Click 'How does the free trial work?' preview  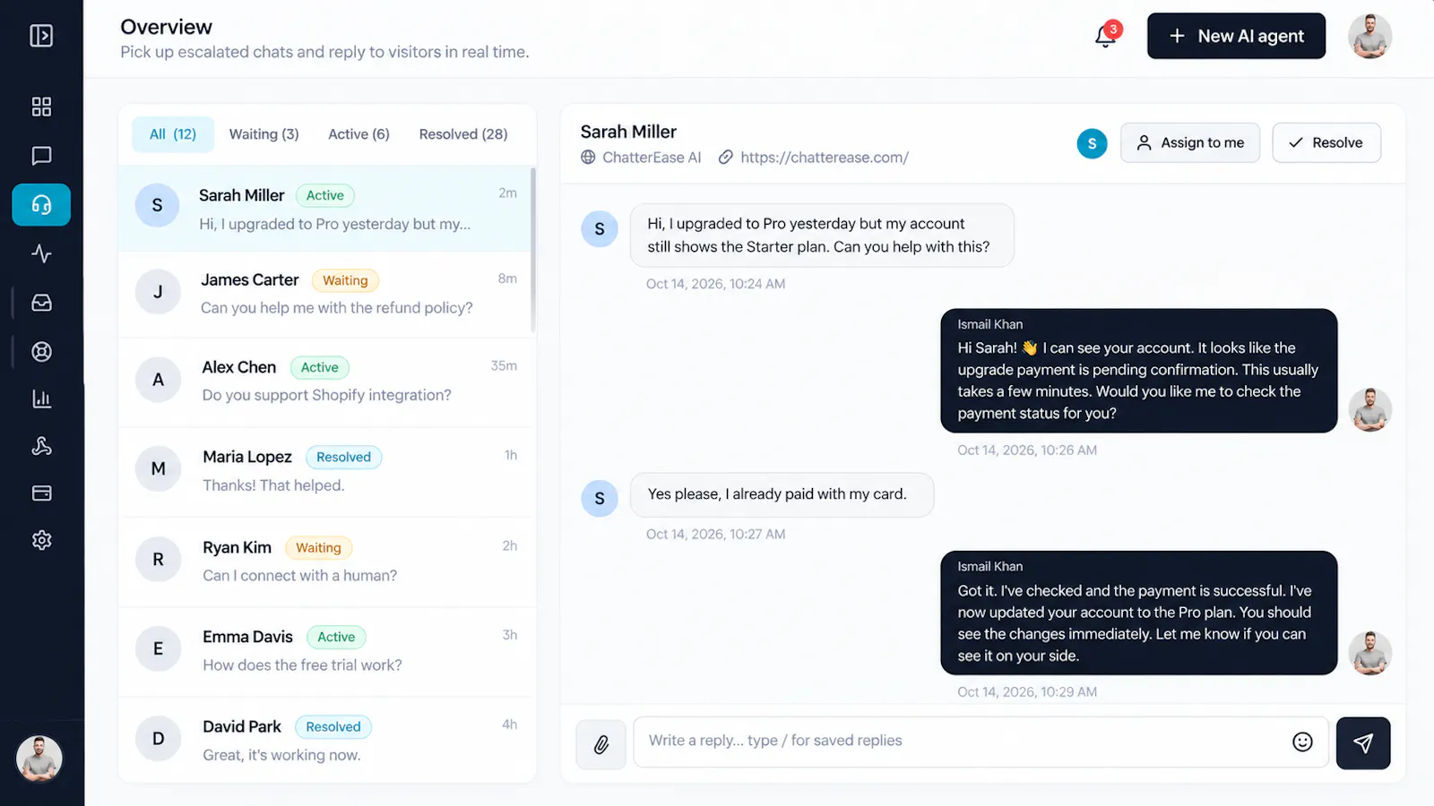pyautogui.click(x=302, y=665)
